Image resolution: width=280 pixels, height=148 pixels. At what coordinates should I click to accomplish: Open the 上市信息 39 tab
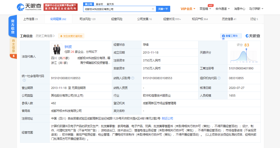(31, 19)
